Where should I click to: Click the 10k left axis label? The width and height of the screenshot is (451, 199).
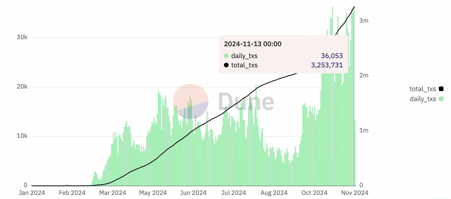(x=22, y=136)
